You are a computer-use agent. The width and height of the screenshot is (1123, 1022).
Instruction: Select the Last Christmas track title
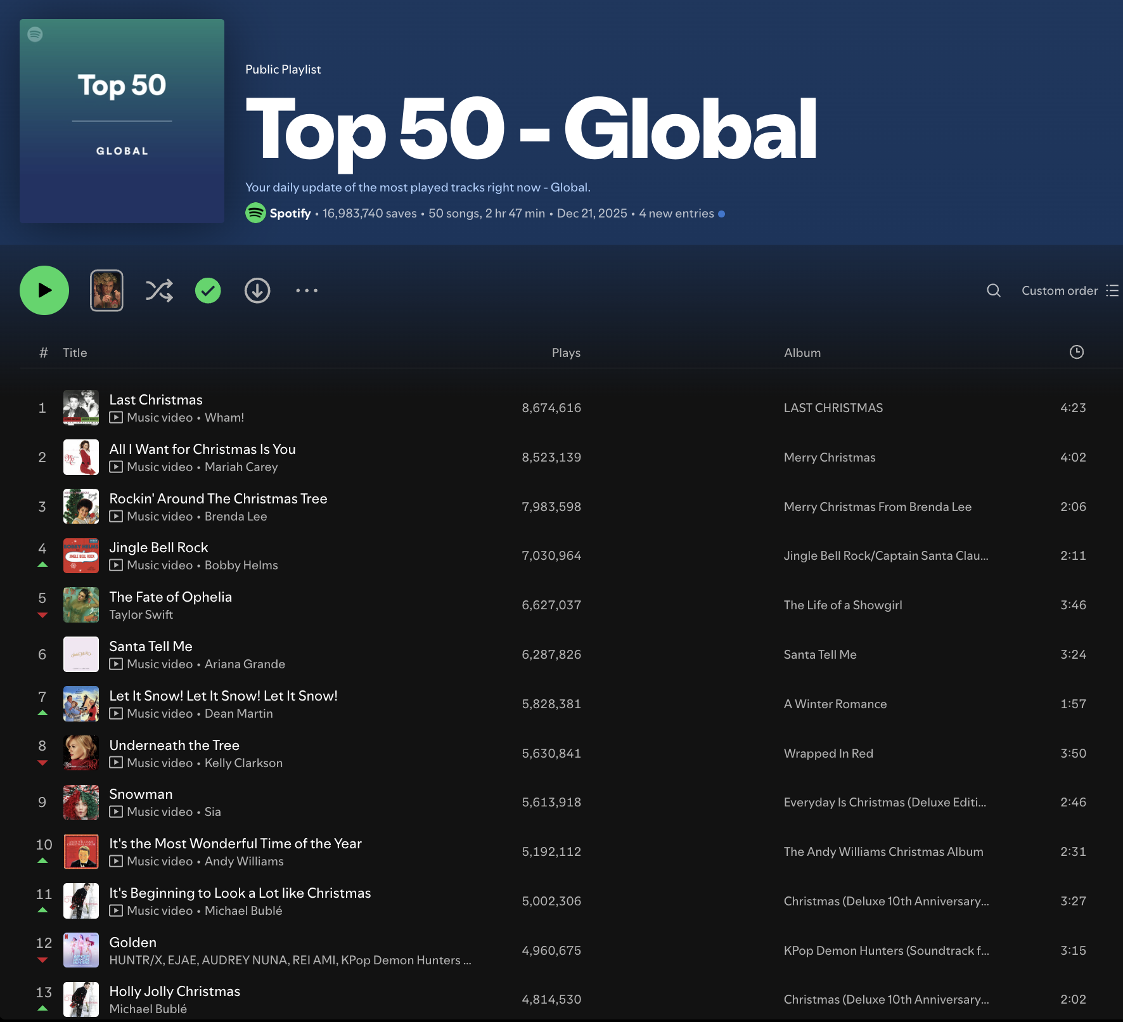tap(156, 399)
